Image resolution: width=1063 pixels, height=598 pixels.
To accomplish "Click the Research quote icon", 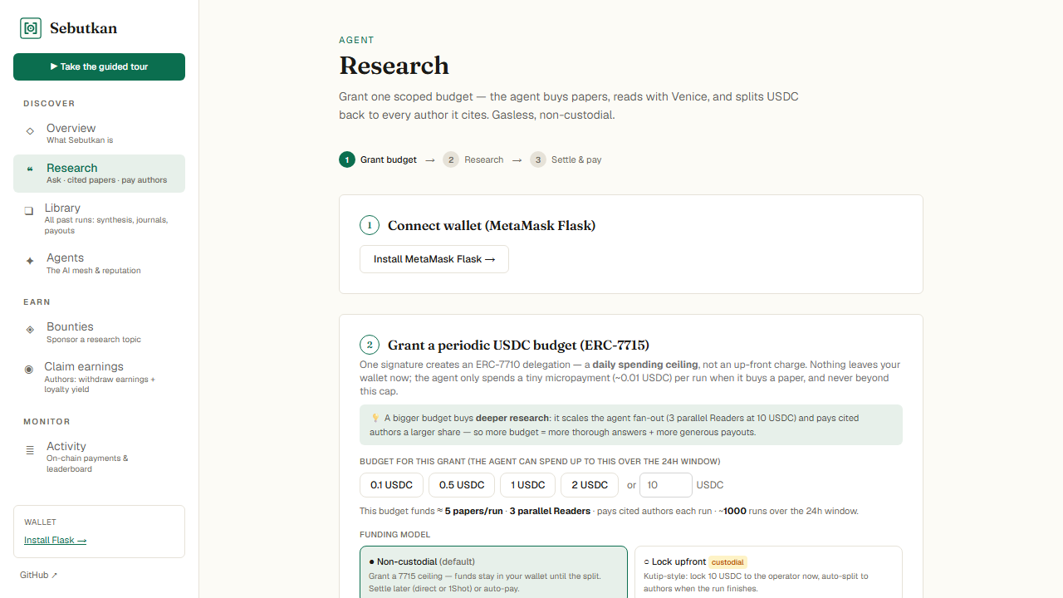I will (x=30, y=169).
